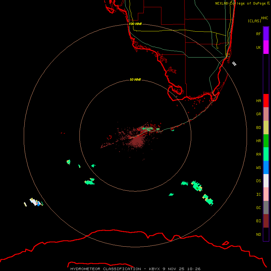Click the [CLAS] label above the legend
271x271 pixels.
tap(254, 21)
